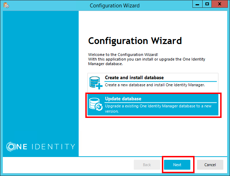Screen dimensions: 230x176
Task: Click the "Create a new database and install" description
Action: coord(155,85)
